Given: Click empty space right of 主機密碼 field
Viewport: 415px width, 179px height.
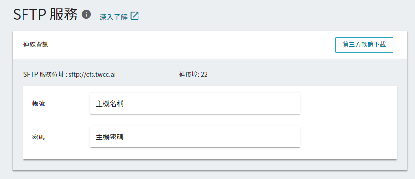Looking at the screenshot, I should pyautogui.click(x=348, y=137).
